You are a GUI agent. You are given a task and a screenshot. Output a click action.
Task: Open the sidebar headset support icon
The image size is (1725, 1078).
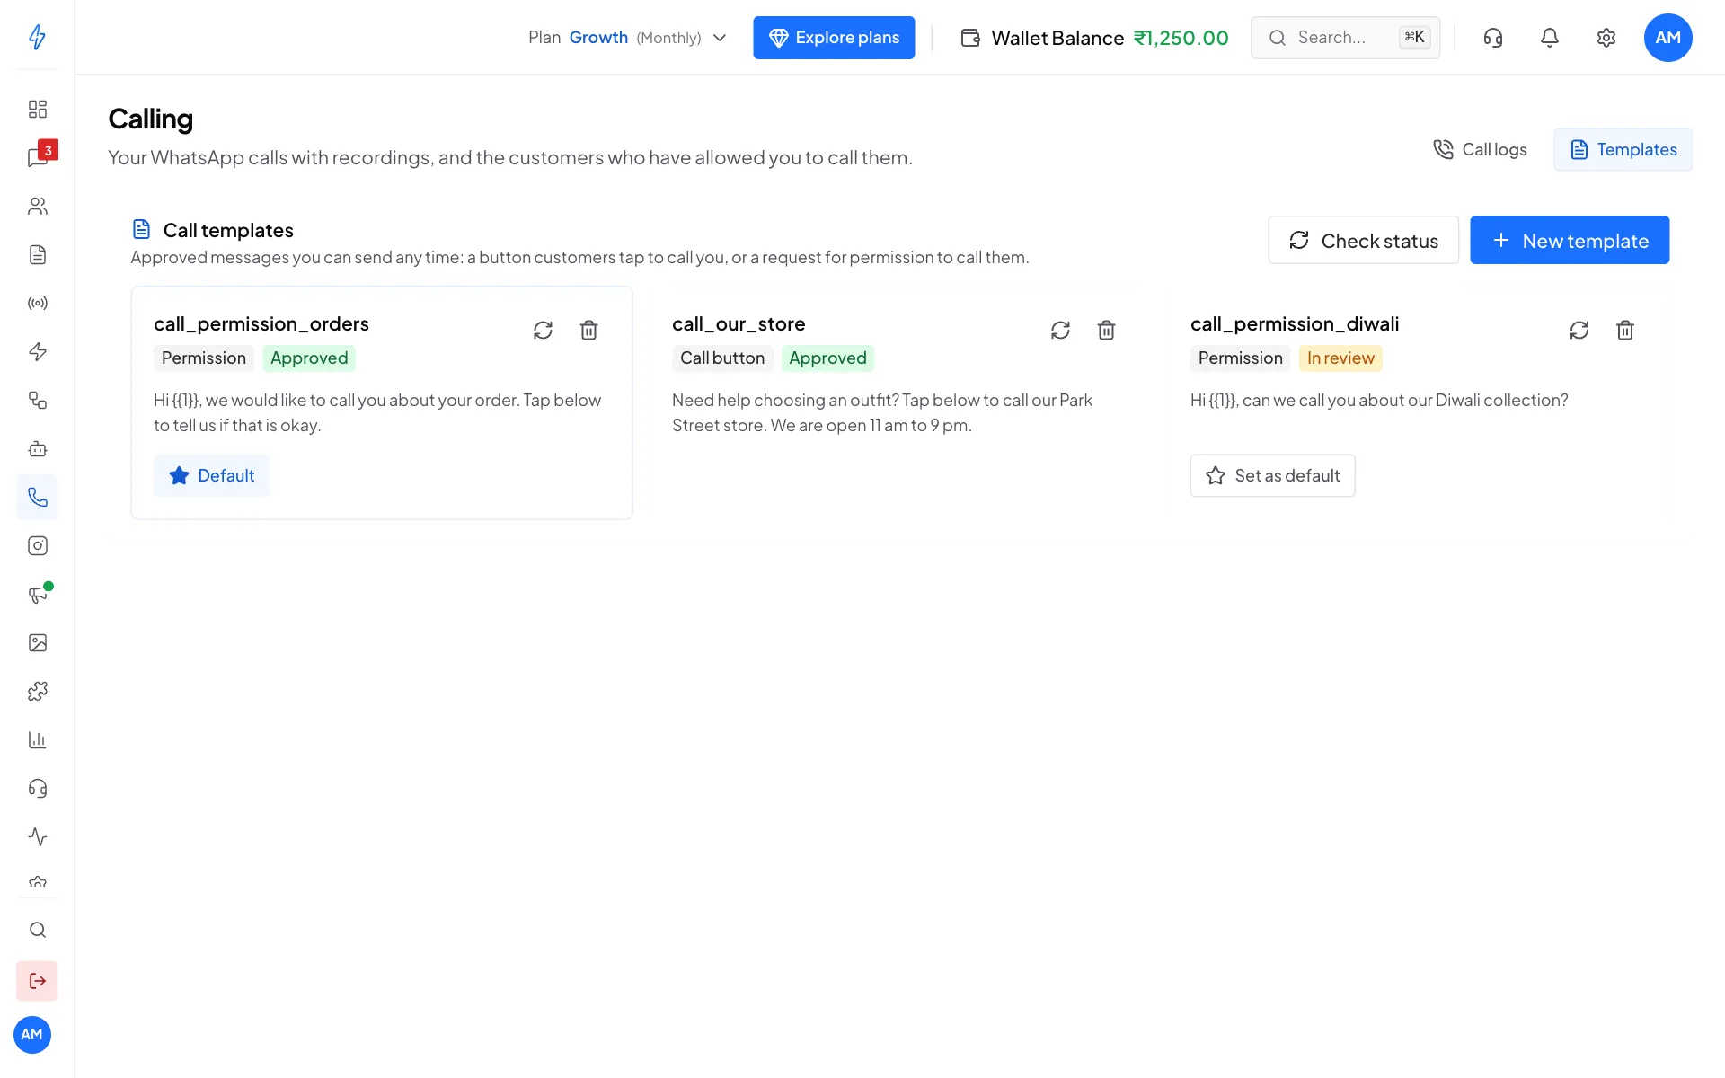37,788
